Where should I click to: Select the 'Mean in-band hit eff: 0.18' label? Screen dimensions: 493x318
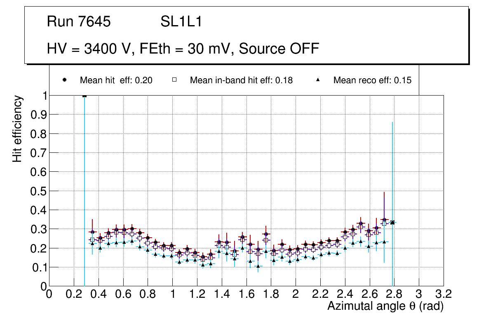point(241,80)
